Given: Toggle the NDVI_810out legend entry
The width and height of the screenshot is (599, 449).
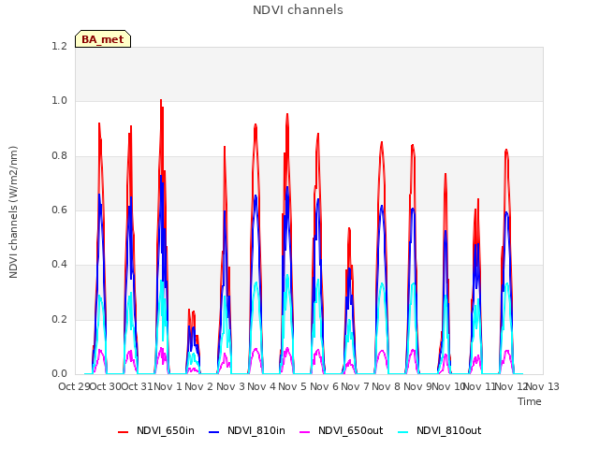Looking at the screenshot, I should pos(440,431).
